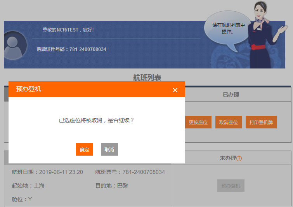Click the 已选座位将被取消 message text
This screenshot has width=293, height=207.
(x=97, y=120)
